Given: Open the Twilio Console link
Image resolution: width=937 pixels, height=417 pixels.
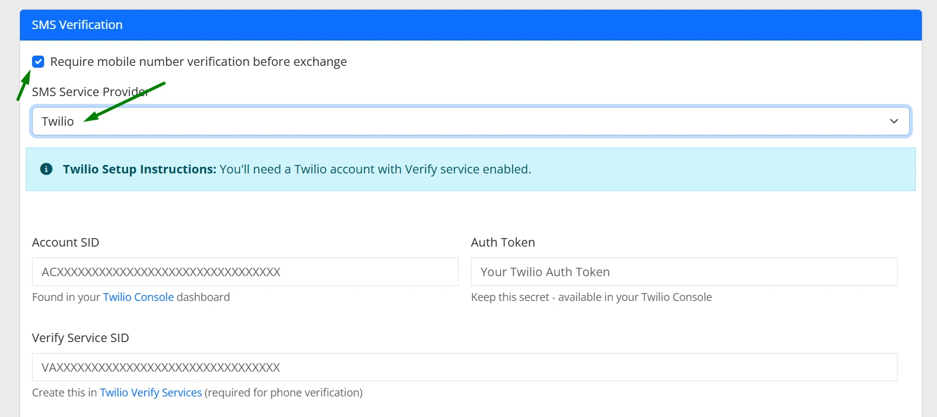Looking at the screenshot, I should pos(138,297).
